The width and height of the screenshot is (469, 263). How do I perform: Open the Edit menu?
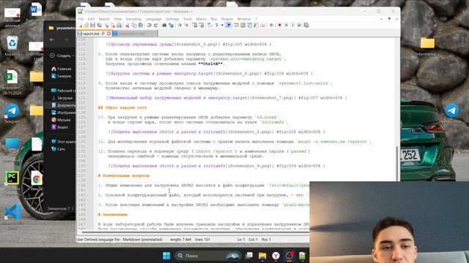(91, 19)
